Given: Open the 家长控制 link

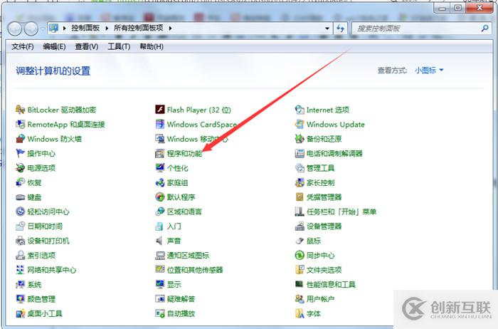Looking at the screenshot, I should pos(320,182).
